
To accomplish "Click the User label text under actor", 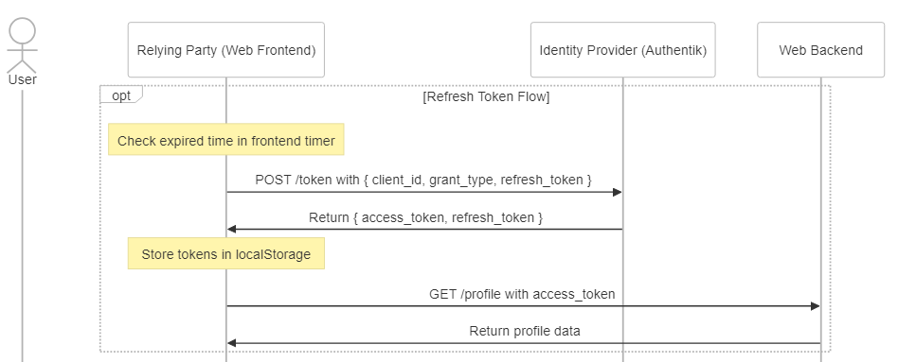I will point(23,79).
